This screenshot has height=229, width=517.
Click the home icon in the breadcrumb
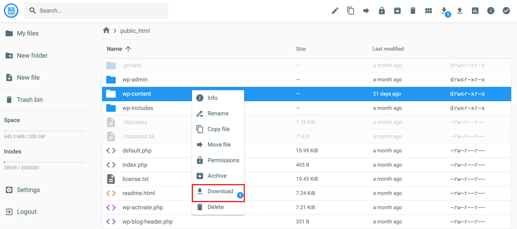[106, 30]
